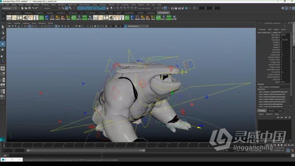Switch to the Render layer tab
This screenshot has width=295, height=166.
click(271, 111)
